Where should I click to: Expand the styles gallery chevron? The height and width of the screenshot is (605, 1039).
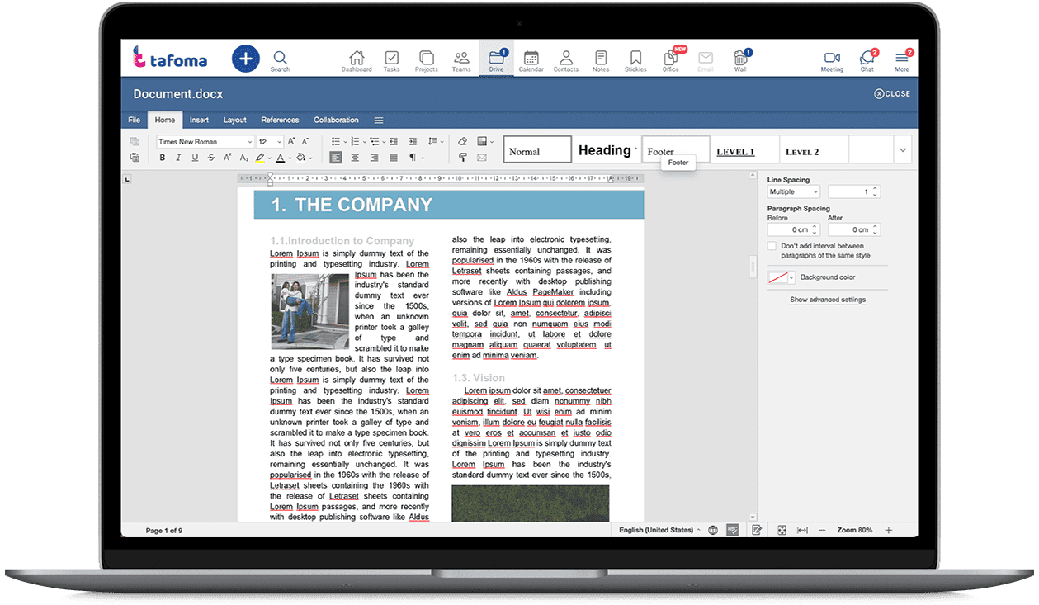(x=902, y=149)
